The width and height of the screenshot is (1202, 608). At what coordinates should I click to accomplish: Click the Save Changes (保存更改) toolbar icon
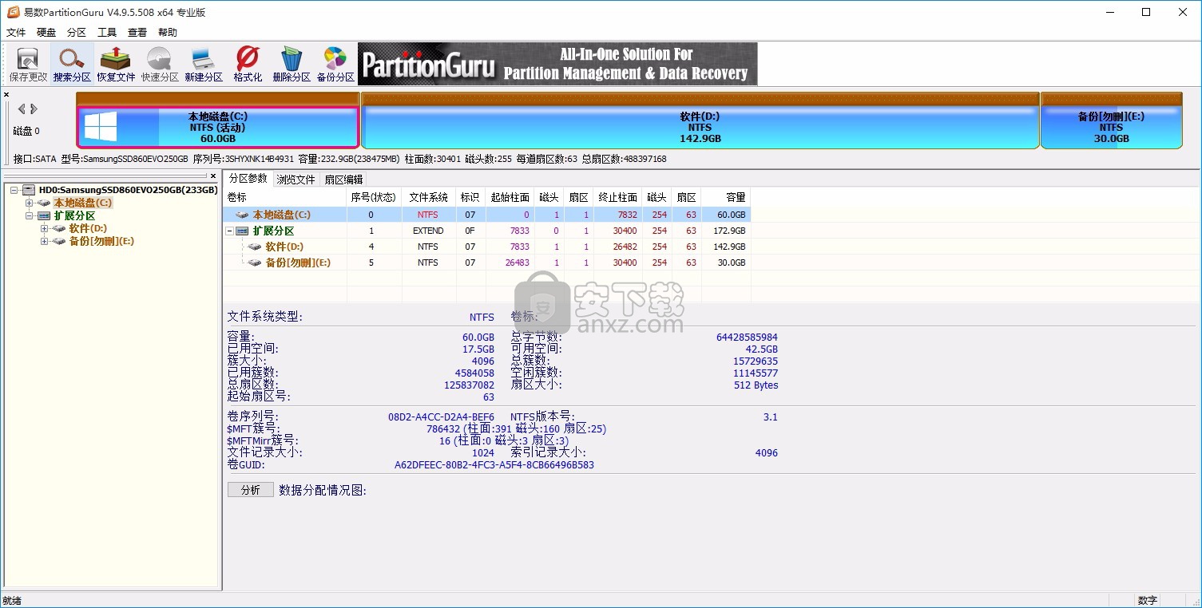tap(29, 64)
